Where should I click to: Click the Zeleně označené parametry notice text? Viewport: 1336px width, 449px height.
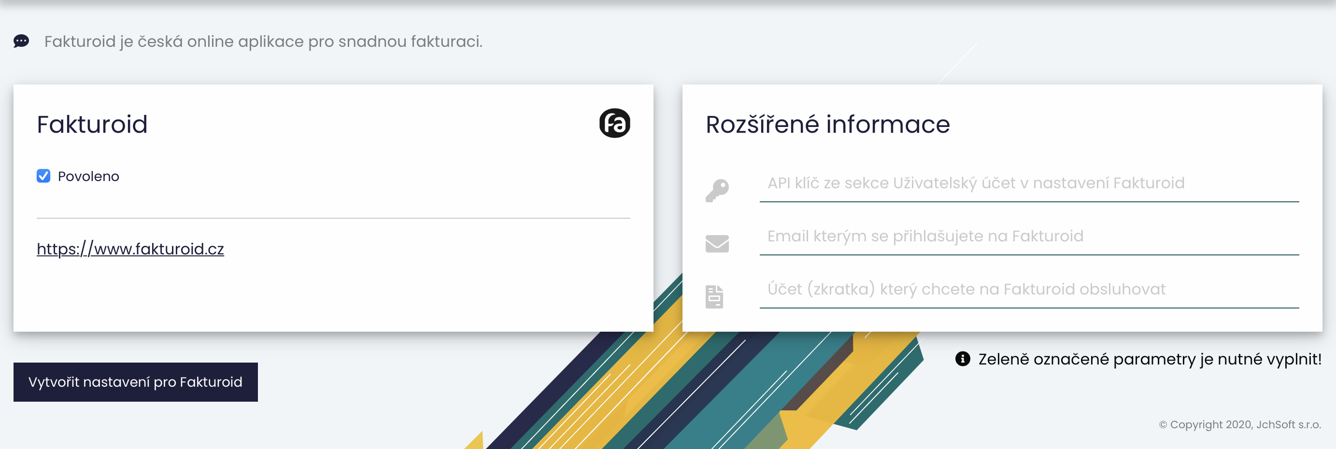pos(1149,359)
